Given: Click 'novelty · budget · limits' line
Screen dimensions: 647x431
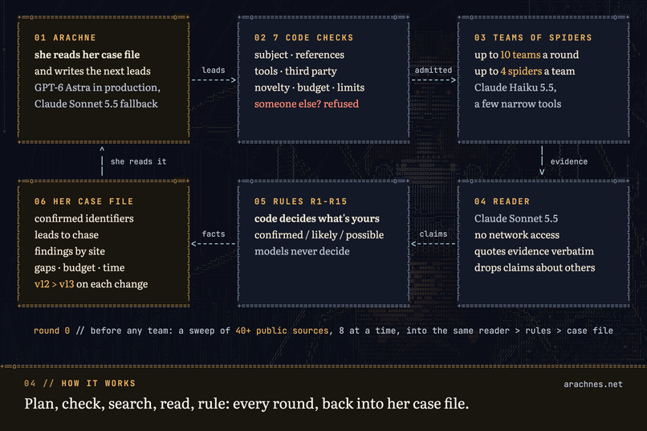Looking at the screenshot, I should click(x=310, y=87).
